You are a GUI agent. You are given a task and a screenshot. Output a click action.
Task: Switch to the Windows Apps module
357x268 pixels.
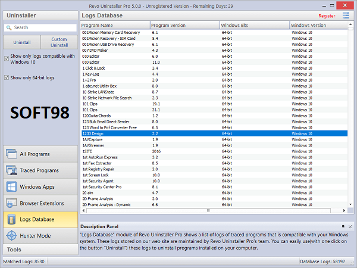39,187
